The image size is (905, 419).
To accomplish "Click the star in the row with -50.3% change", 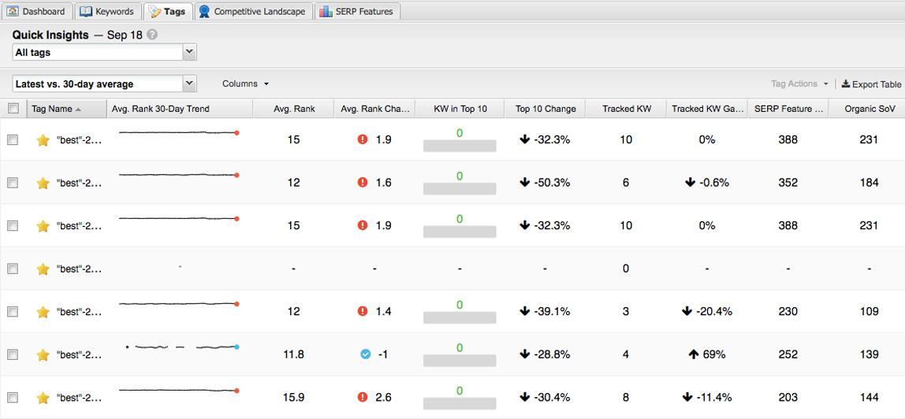I will tap(43, 183).
